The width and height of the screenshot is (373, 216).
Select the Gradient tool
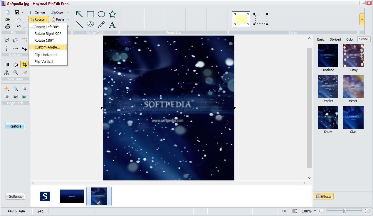click(x=7, y=64)
